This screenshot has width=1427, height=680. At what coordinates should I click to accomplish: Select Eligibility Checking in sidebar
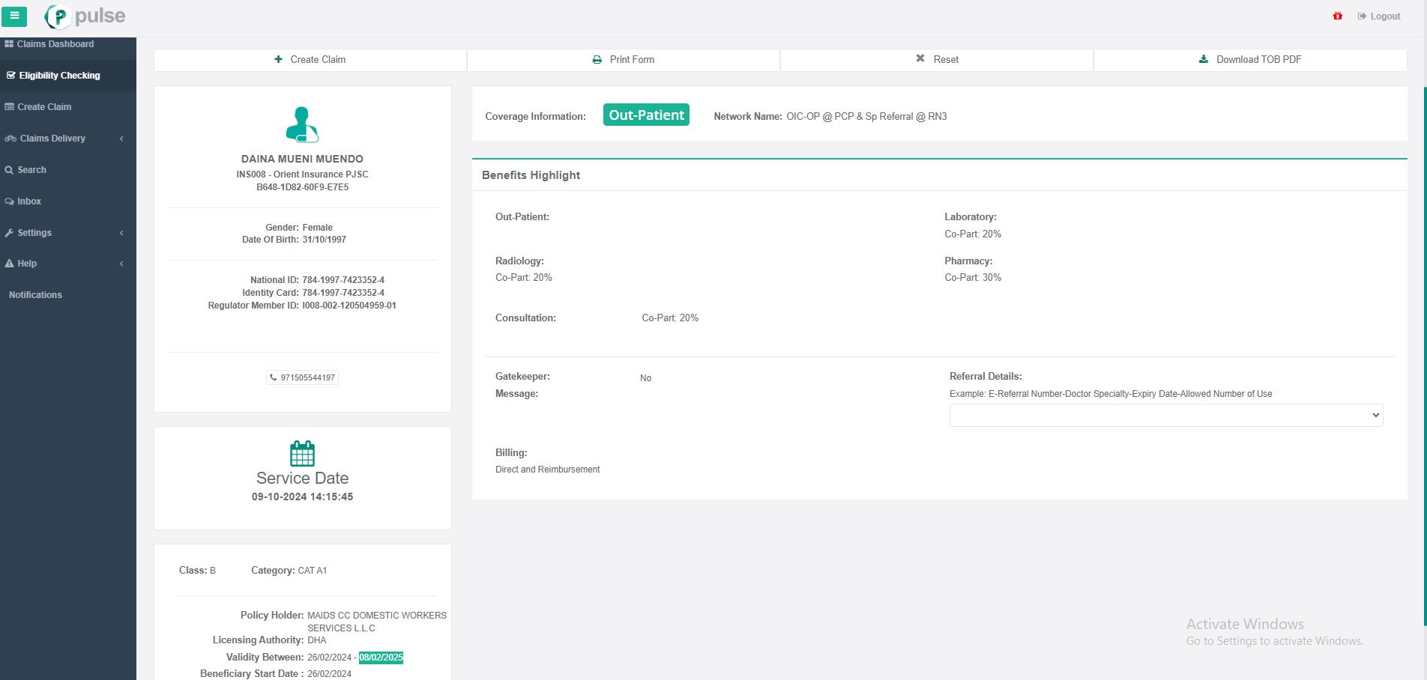(59, 76)
